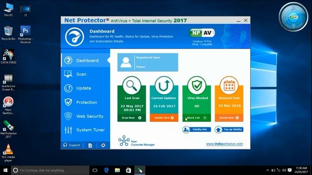
Task: Open Web Security settings
Action: pos(85,116)
